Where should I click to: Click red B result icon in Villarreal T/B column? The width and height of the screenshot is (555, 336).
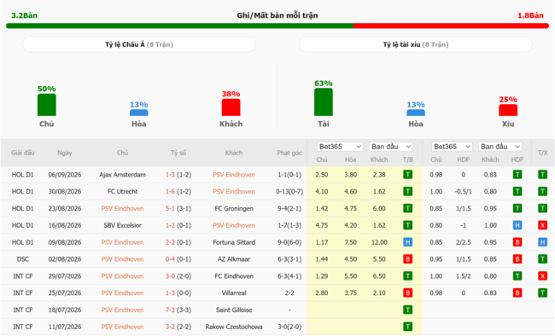(408, 293)
